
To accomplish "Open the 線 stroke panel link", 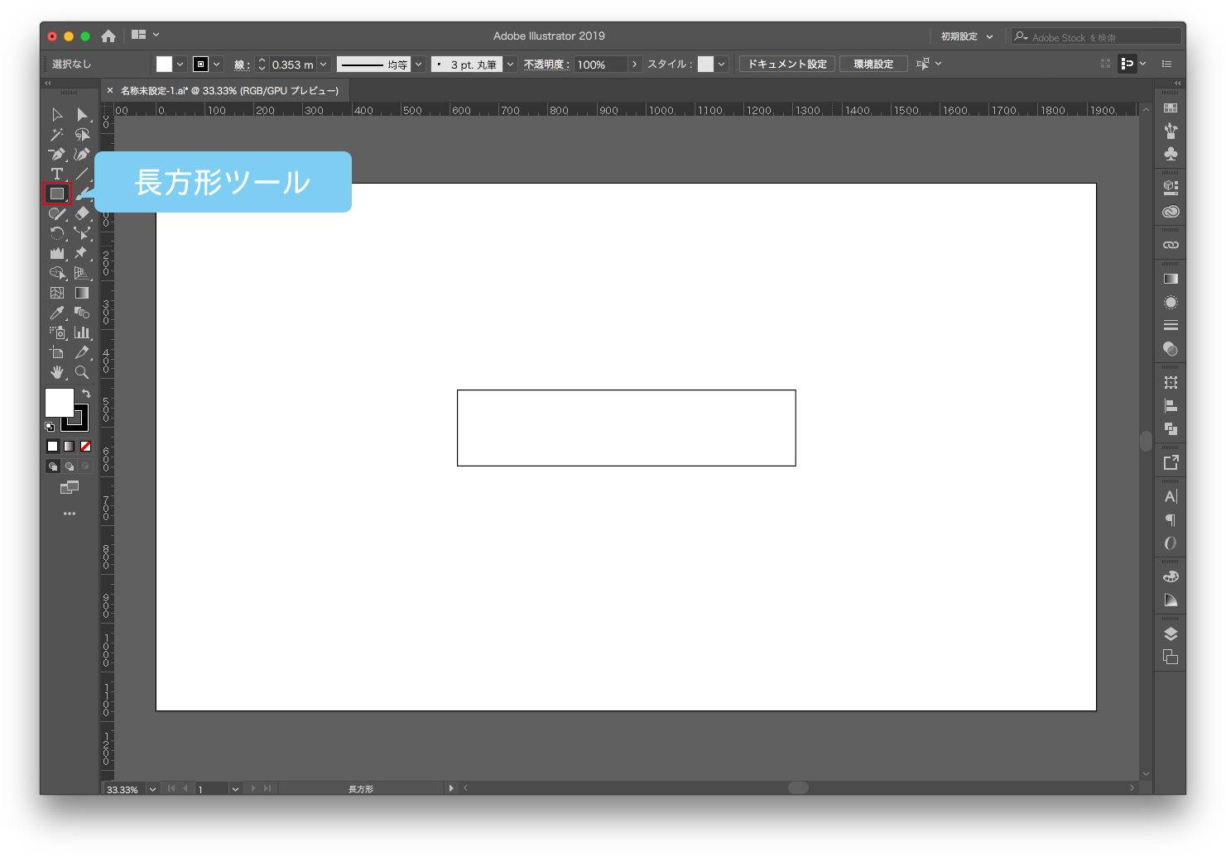I will (x=242, y=65).
